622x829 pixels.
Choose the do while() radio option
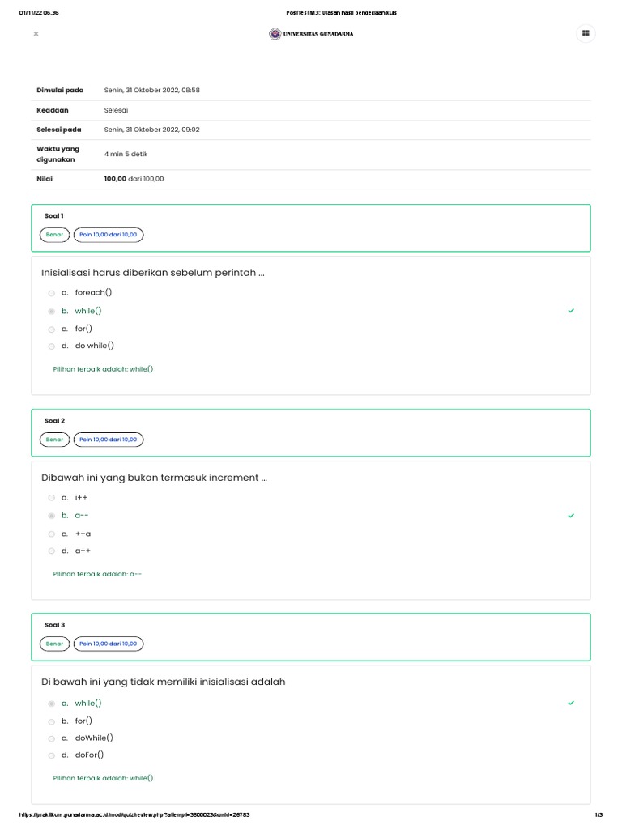click(x=52, y=346)
